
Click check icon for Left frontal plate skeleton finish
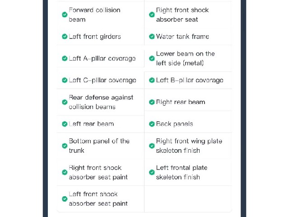pyautogui.click(x=152, y=172)
